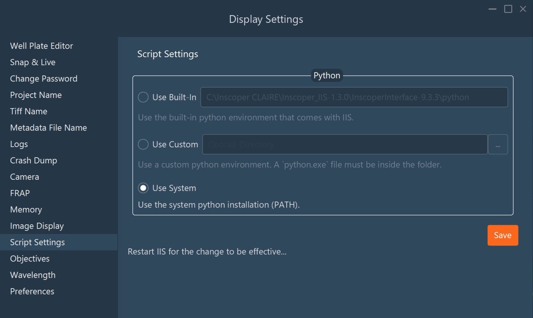
Task: Go to Project Name settings
Action: click(36, 95)
